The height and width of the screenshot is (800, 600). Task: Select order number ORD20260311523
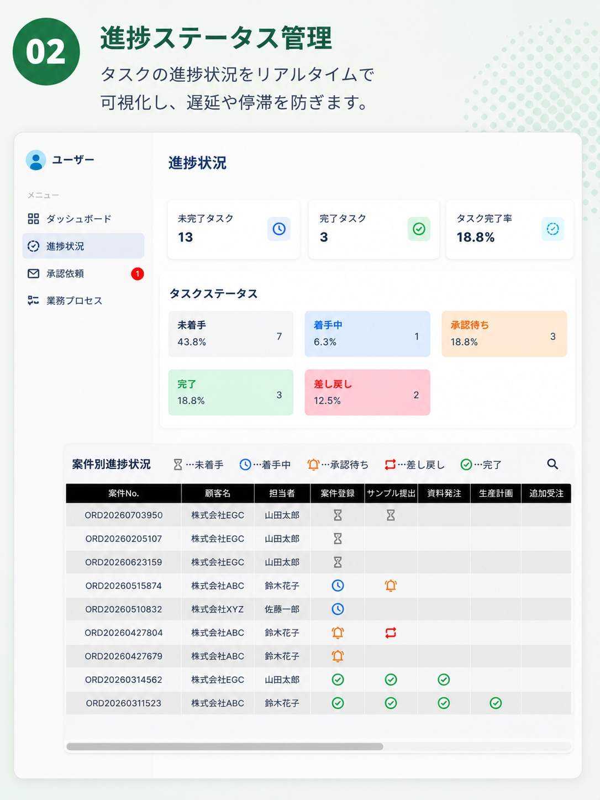pyautogui.click(x=124, y=703)
